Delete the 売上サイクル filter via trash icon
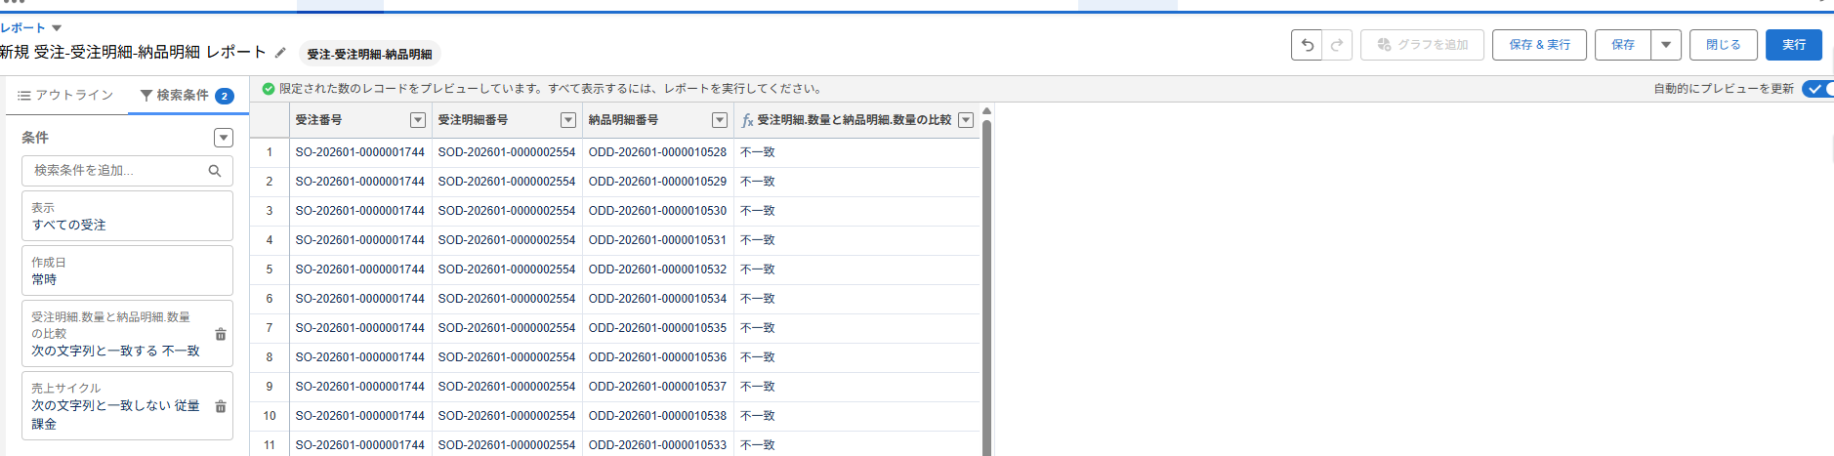The height and width of the screenshot is (456, 1834). pos(221,406)
